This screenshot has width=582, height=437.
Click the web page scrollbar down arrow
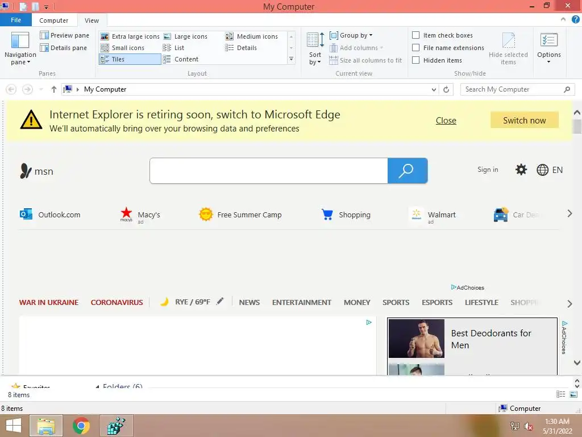pyautogui.click(x=577, y=362)
